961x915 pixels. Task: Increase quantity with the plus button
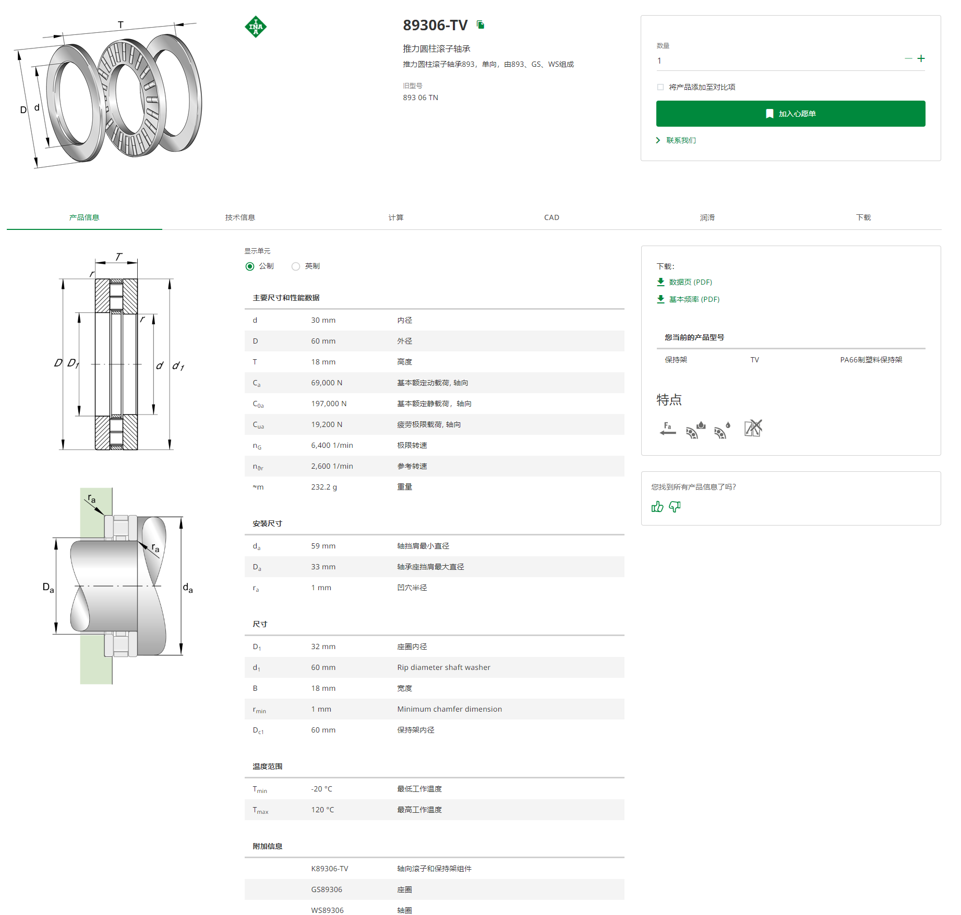[x=921, y=58]
